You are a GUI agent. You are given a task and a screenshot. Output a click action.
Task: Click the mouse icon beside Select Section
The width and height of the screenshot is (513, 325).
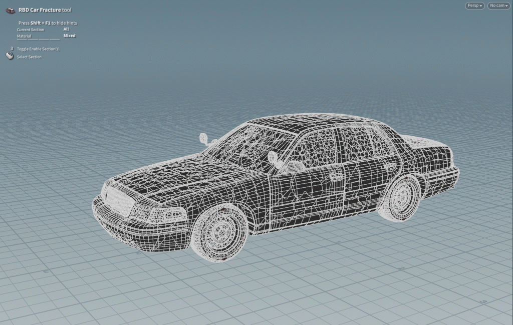10,57
